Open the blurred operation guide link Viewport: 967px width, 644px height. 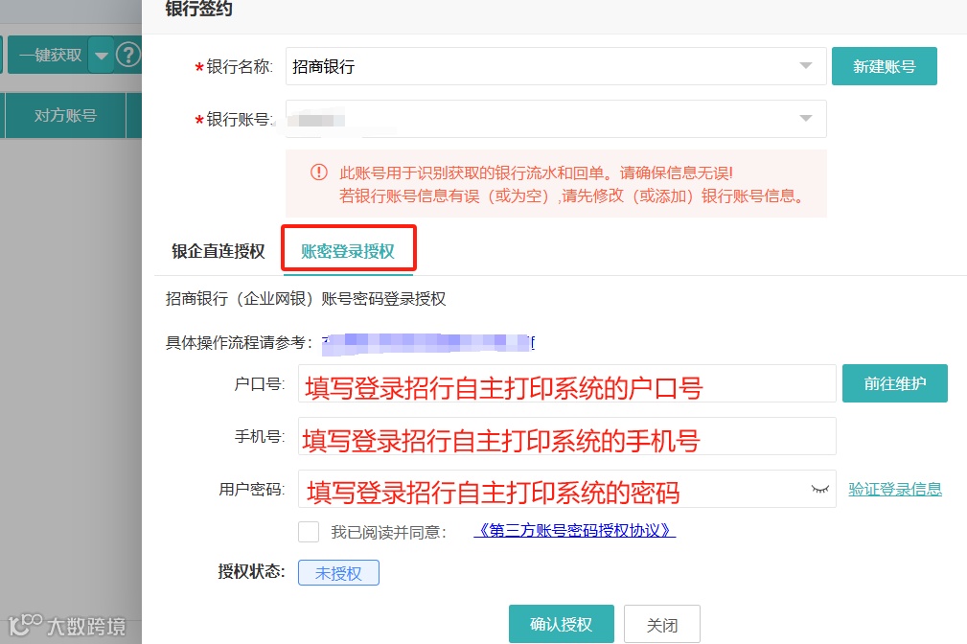point(428,343)
